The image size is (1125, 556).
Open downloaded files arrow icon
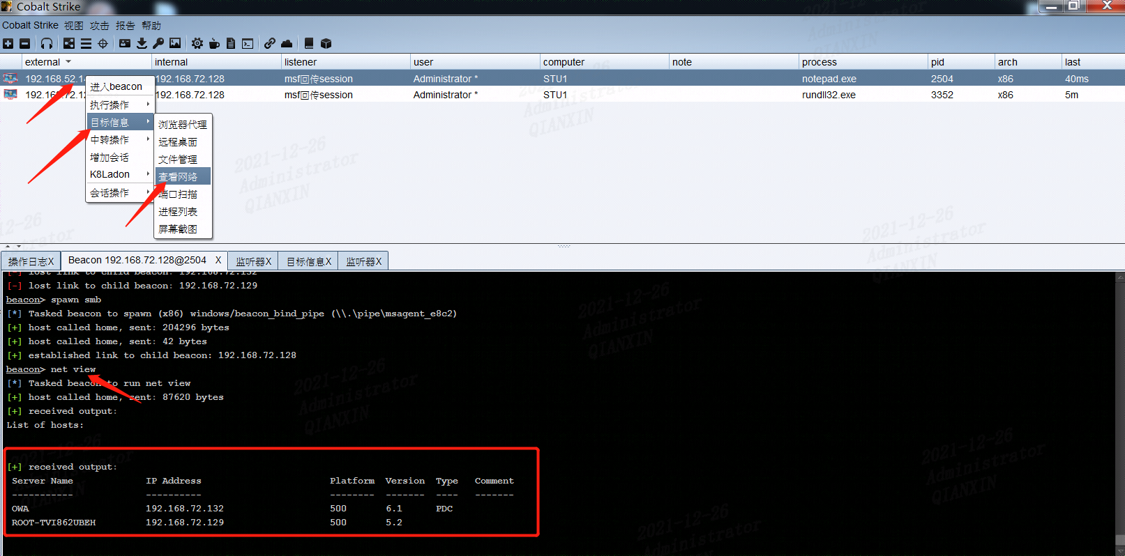(x=142, y=43)
